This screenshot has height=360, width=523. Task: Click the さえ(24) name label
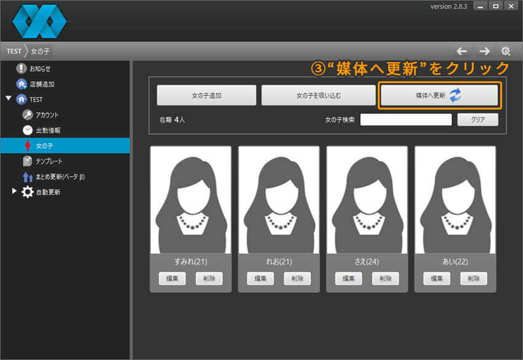tap(367, 262)
